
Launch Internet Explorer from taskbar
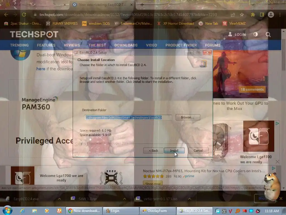[x=22, y=211]
